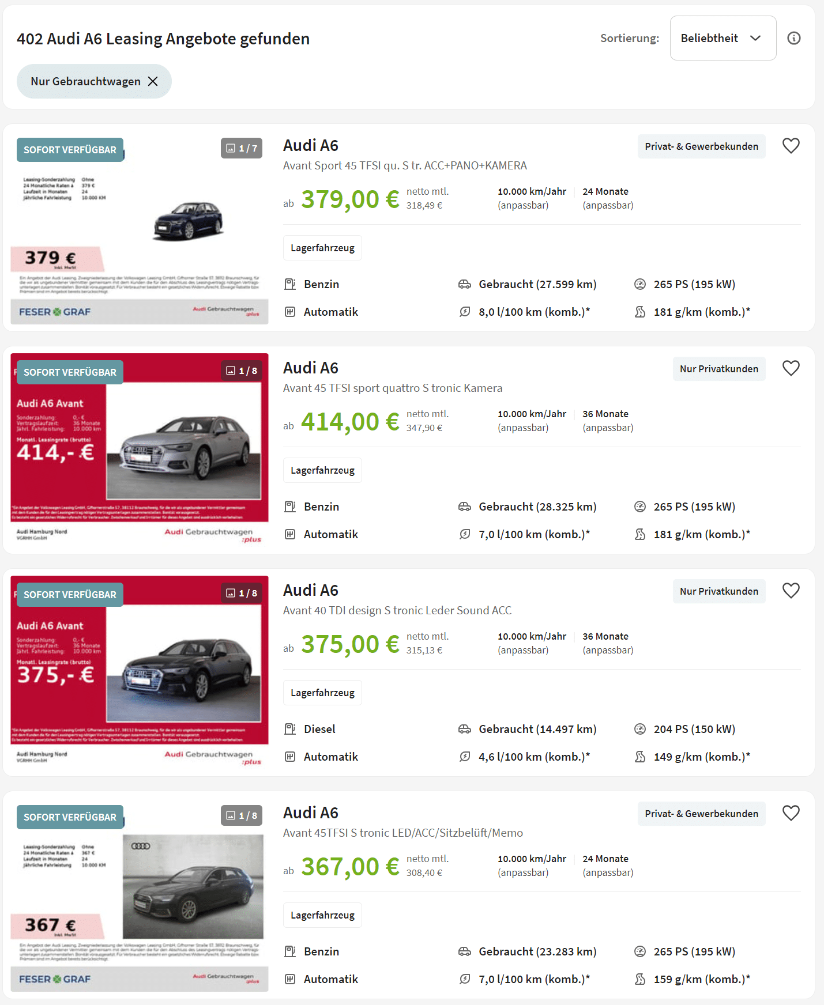824x1005 pixels.
Task: Click the 1/8 counter on 367 € listing
Action: [242, 815]
